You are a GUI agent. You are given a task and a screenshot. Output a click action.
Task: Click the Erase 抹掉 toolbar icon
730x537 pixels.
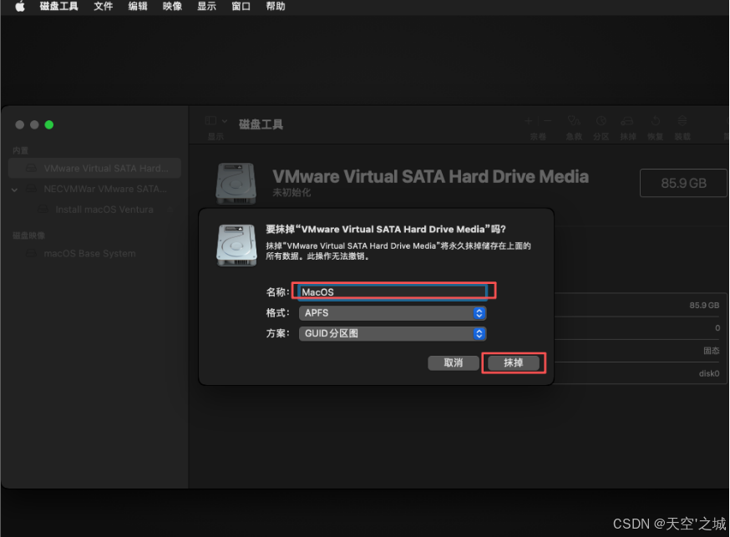[627, 121]
